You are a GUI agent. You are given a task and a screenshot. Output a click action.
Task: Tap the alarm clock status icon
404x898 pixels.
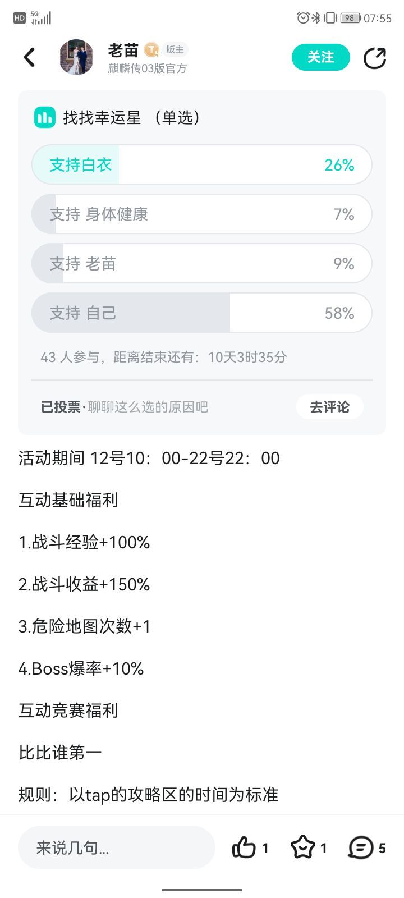[x=303, y=18]
